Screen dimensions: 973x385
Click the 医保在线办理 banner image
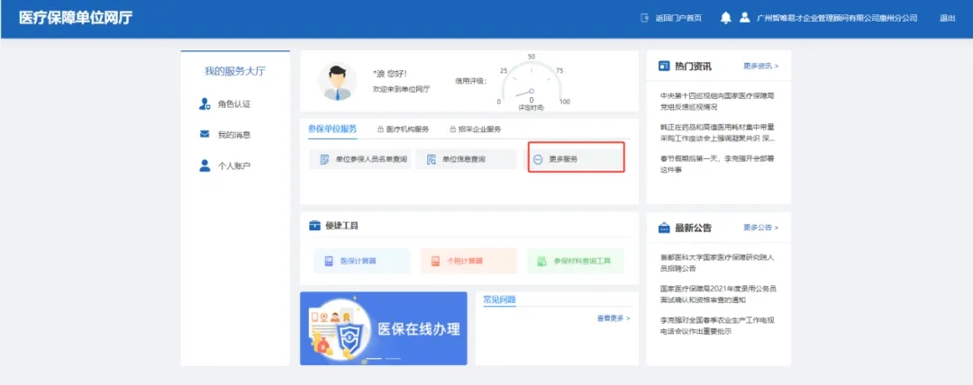pyautogui.click(x=383, y=328)
